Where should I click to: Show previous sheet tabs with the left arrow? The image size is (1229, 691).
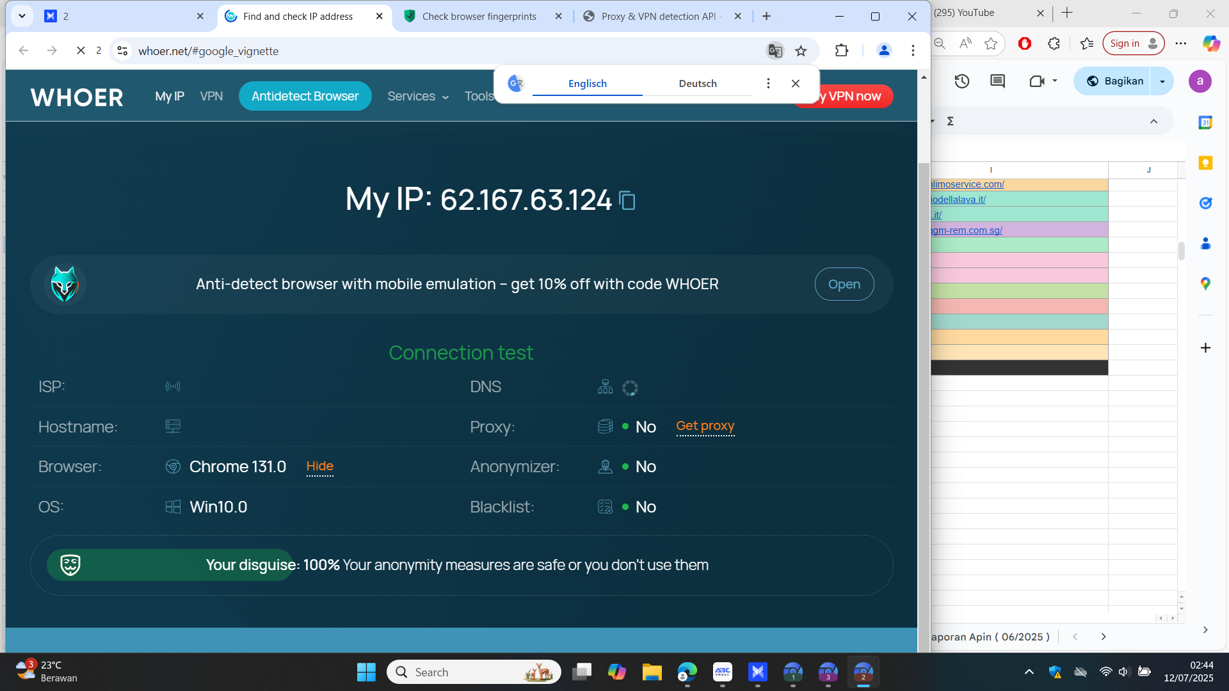click(1075, 637)
